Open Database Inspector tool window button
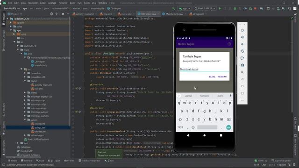This screenshot has width=299, height=168. (x=89, y=161)
